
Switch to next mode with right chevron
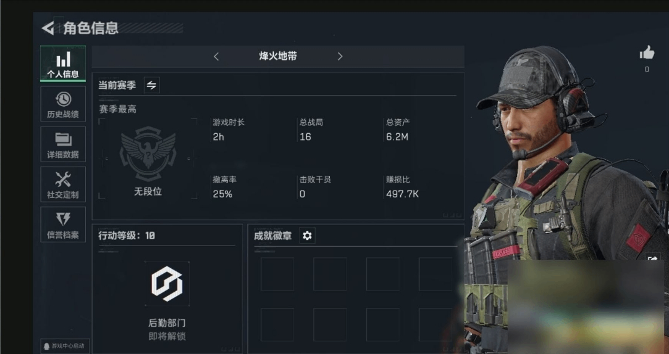tap(340, 56)
